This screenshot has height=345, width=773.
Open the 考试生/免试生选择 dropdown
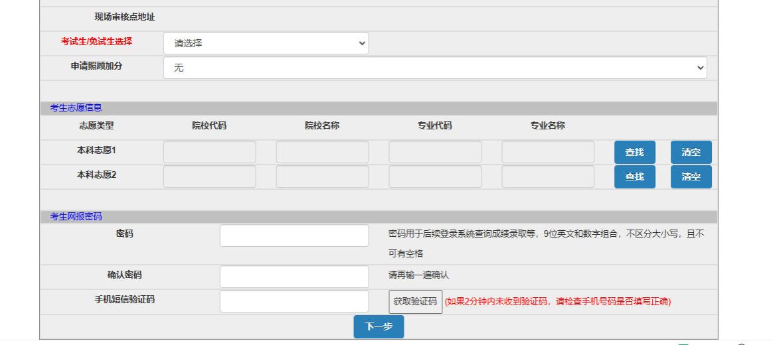point(265,43)
